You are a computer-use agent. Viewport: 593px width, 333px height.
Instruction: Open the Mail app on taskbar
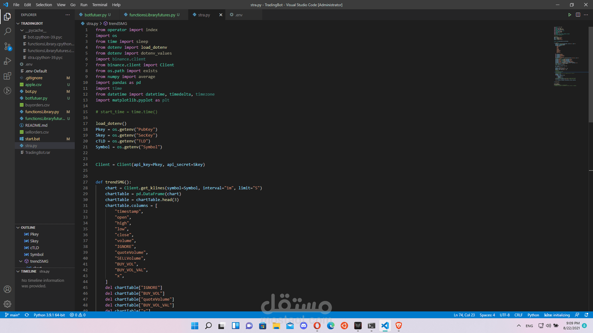pos(290,326)
